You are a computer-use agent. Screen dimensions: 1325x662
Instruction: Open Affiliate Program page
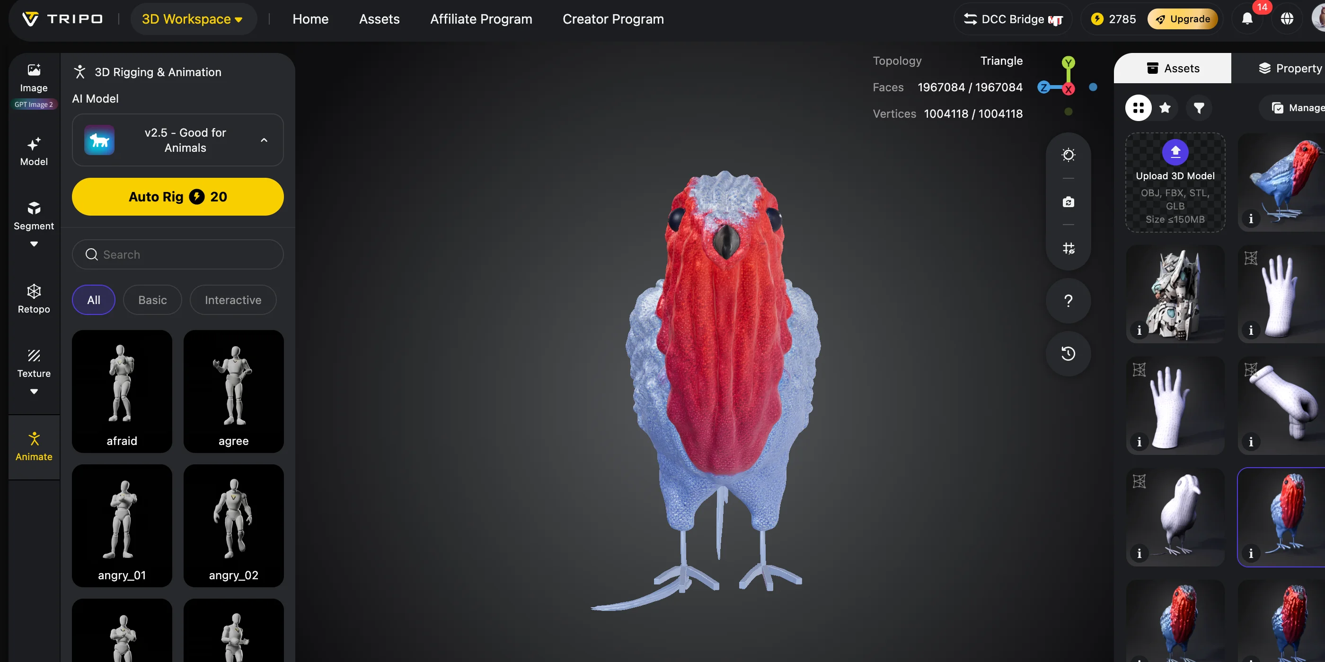pyautogui.click(x=481, y=19)
